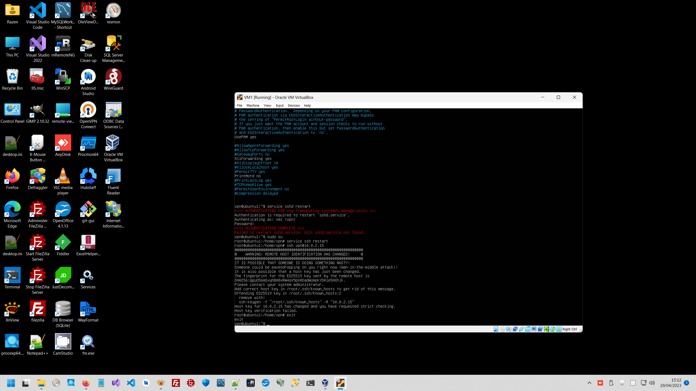
Task: Select the WireGuard desktop shortcut
Action: point(113,79)
